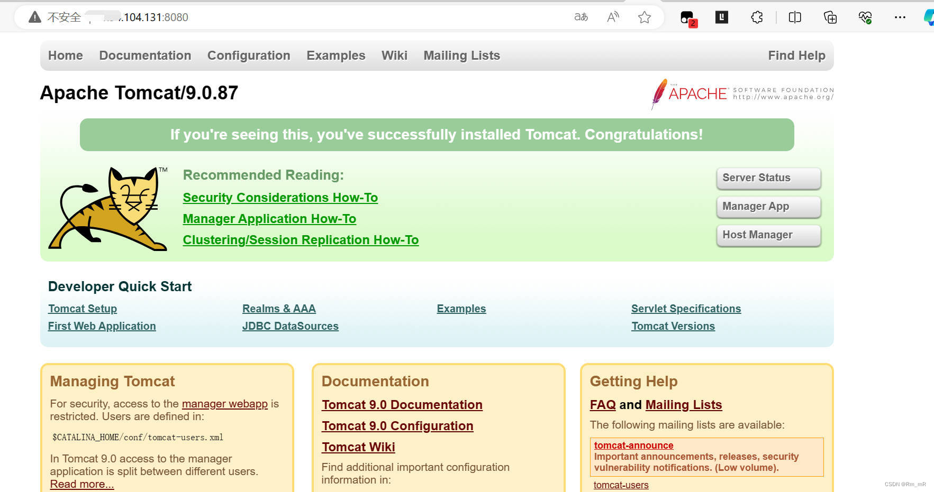The height and width of the screenshot is (492, 934).
Task: Open Browser essentials heart icon
Action: (x=865, y=17)
